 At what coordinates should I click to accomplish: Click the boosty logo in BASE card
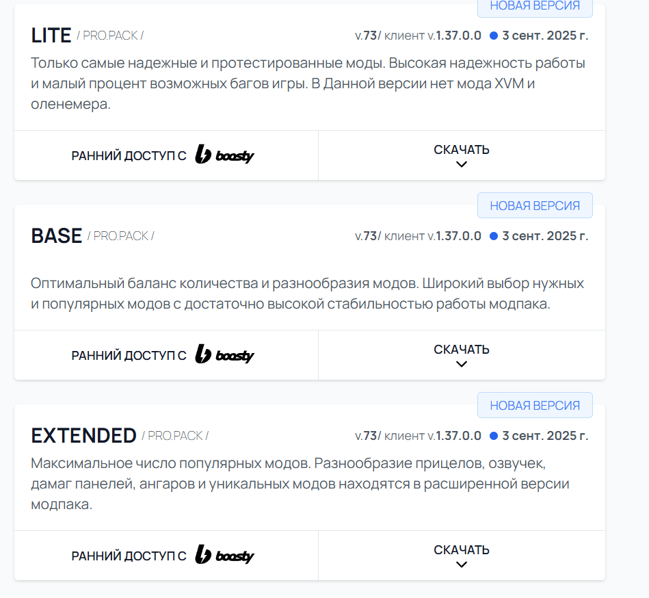[224, 355]
